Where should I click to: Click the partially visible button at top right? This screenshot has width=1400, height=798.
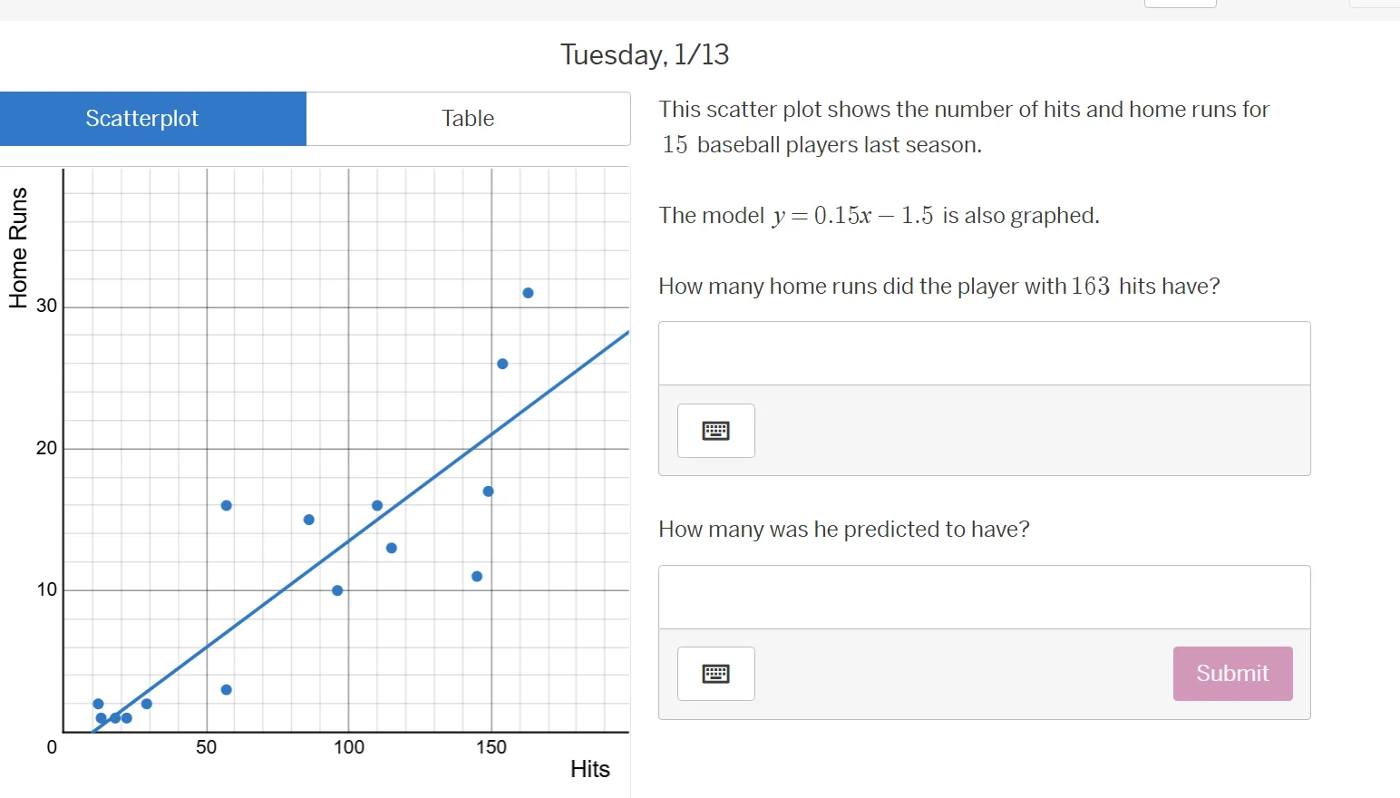click(1180, 4)
